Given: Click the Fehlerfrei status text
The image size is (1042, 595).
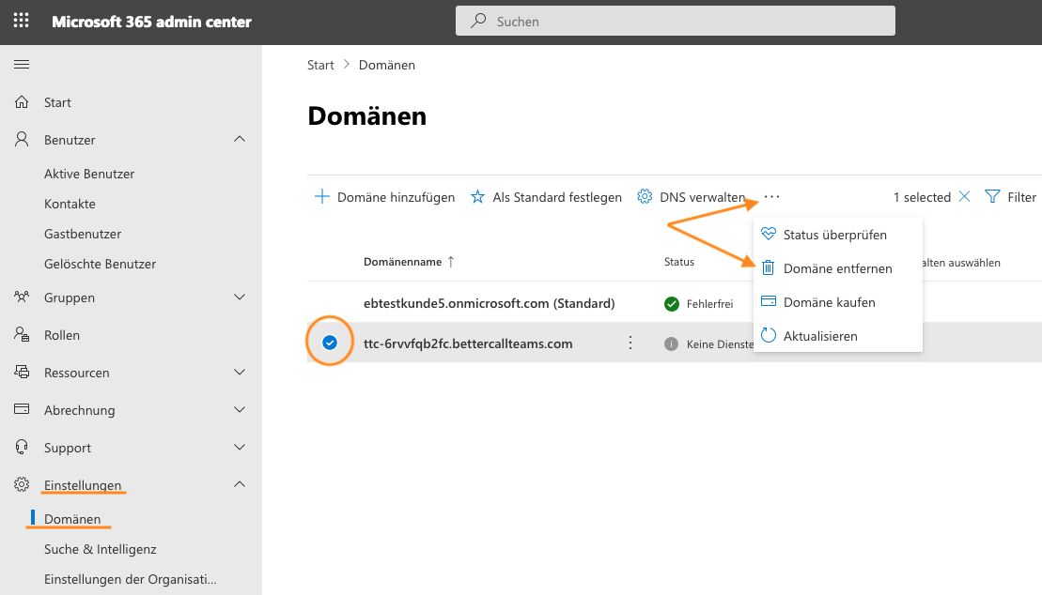Looking at the screenshot, I should click(709, 304).
